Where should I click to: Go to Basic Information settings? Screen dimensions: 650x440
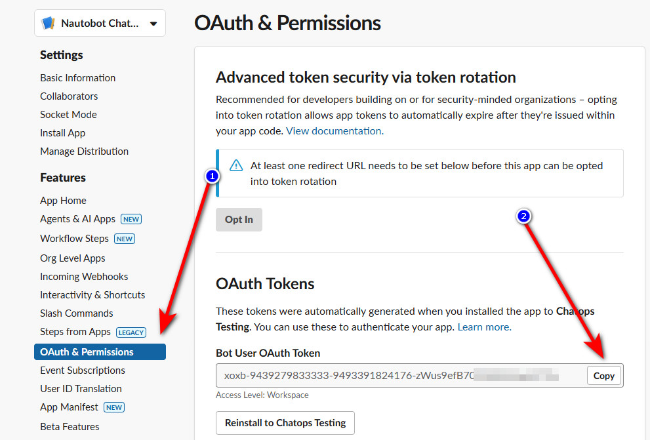[77, 78]
